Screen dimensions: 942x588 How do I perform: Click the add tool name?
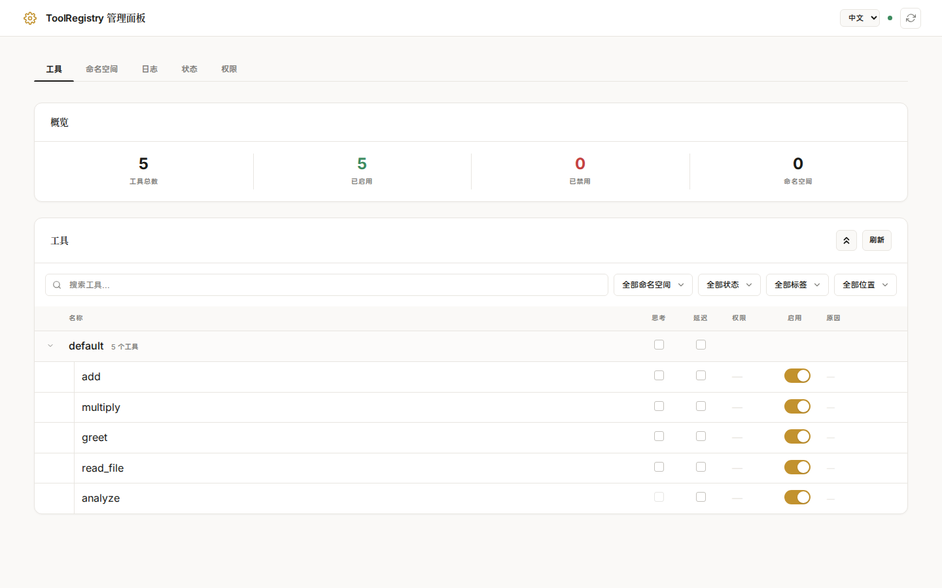tap(91, 377)
